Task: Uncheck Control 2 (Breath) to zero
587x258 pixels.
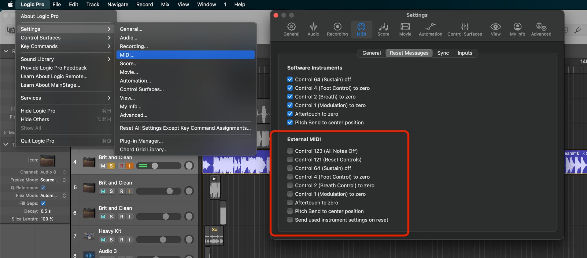Action: tap(290, 97)
